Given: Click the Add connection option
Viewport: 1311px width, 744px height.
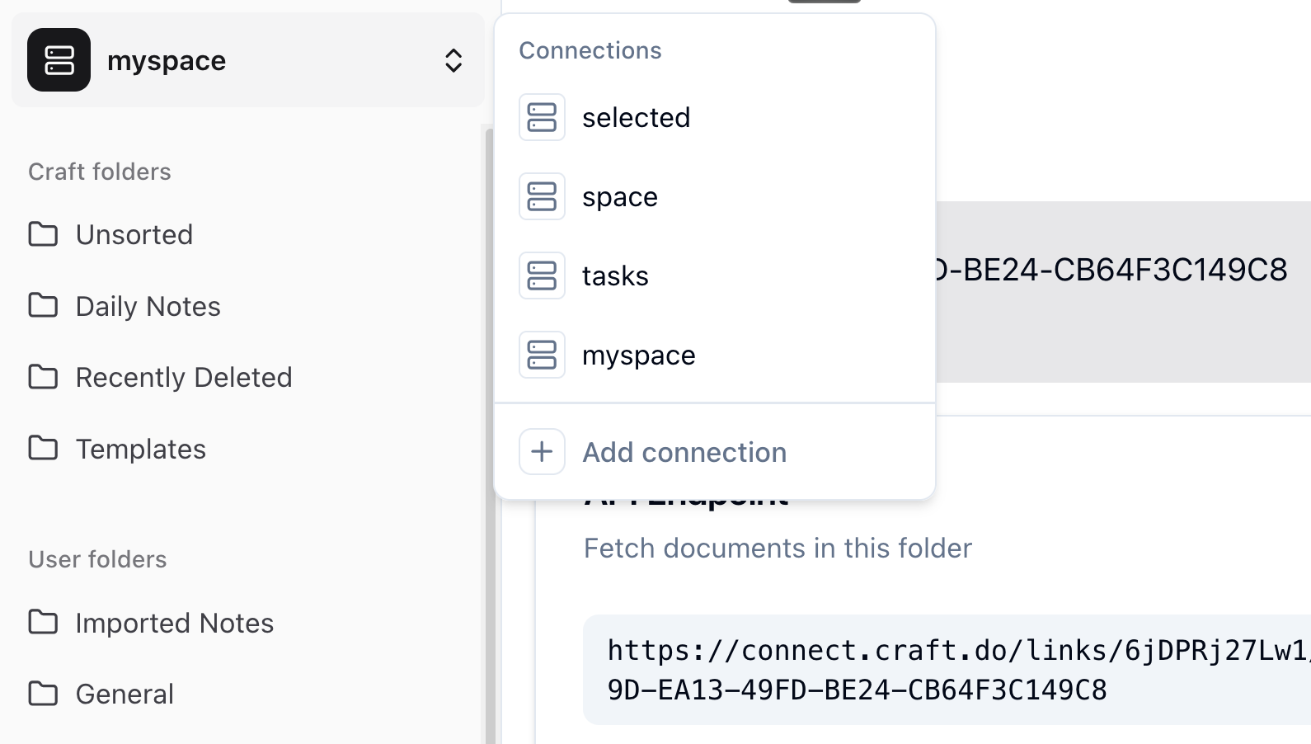Looking at the screenshot, I should 684,452.
